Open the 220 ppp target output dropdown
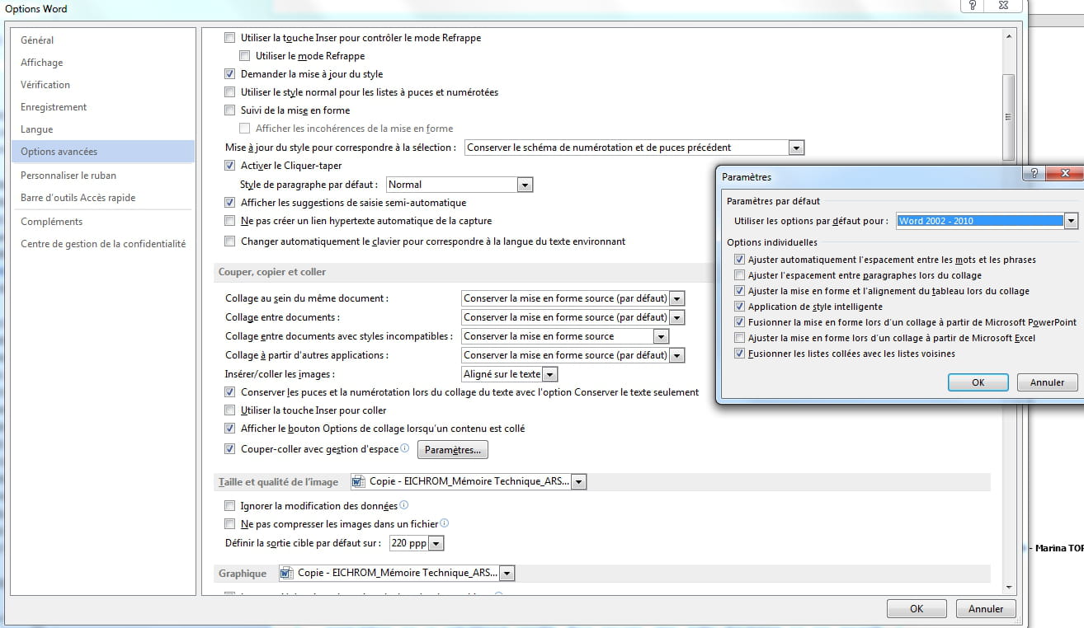Image resolution: width=1084 pixels, height=628 pixels. click(x=436, y=543)
